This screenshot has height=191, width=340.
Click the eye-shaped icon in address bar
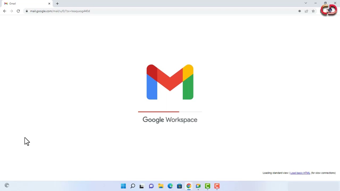(x=300, y=11)
